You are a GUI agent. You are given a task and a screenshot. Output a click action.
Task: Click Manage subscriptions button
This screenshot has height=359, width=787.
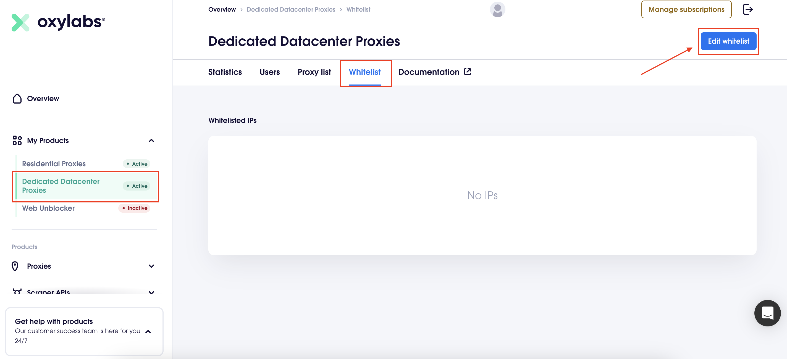click(686, 9)
